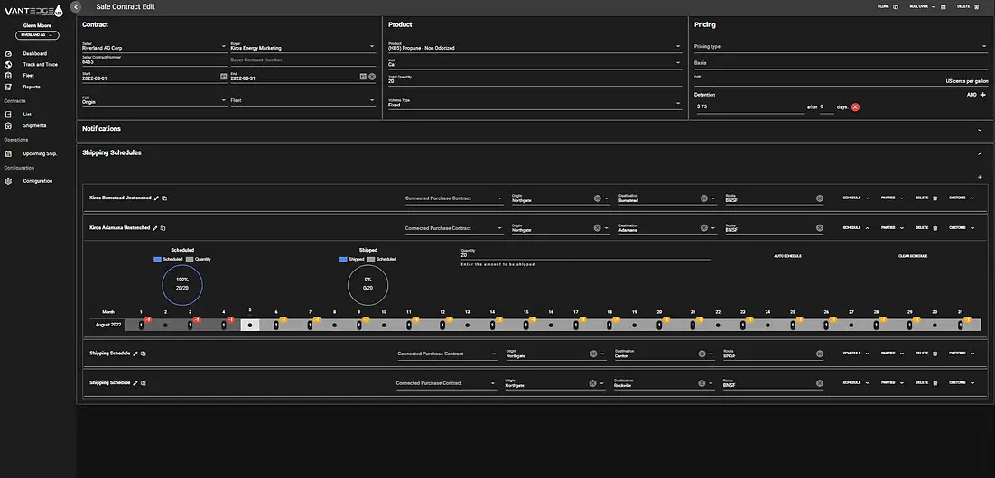995x478 pixels.
Task: Open the Pricing type dropdown
Action: pyautogui.click(x=984, y=46)
